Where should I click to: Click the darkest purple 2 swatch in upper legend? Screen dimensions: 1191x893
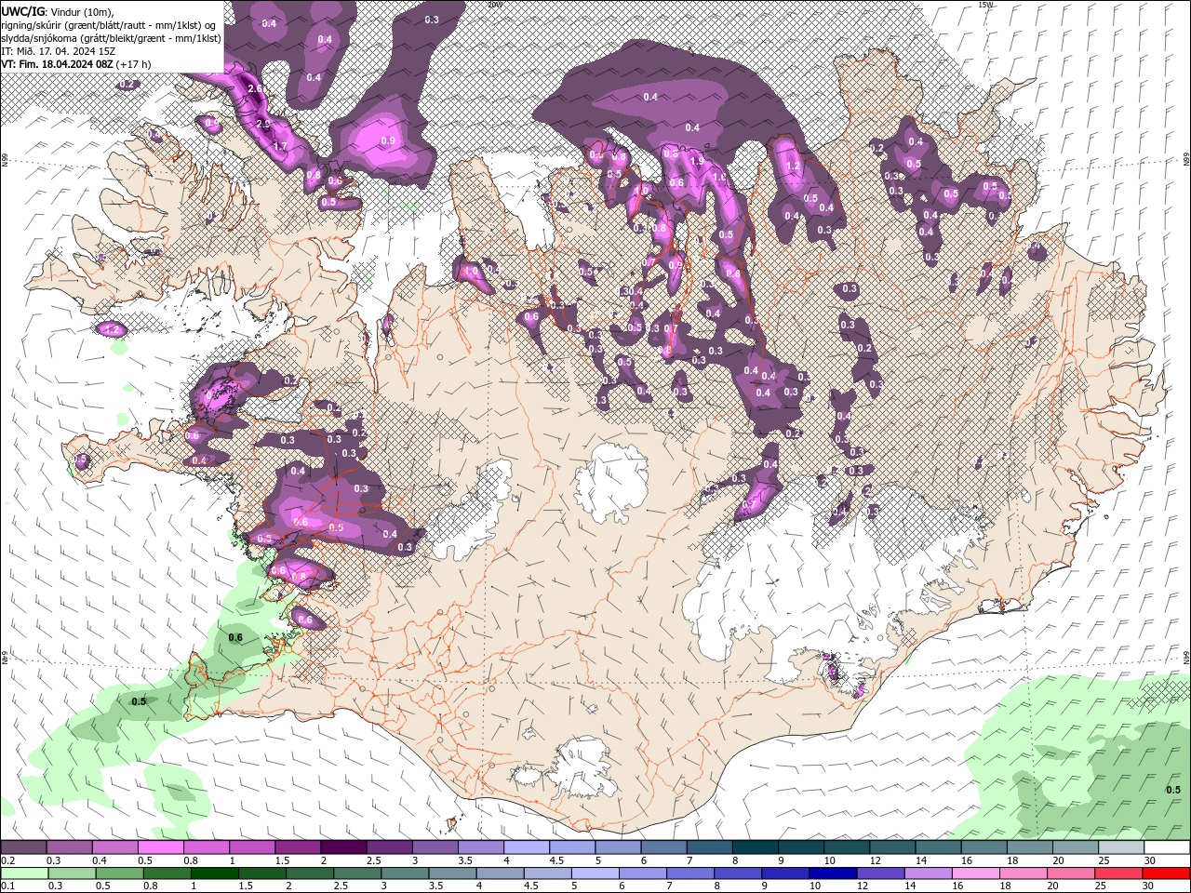pos(343,847)
